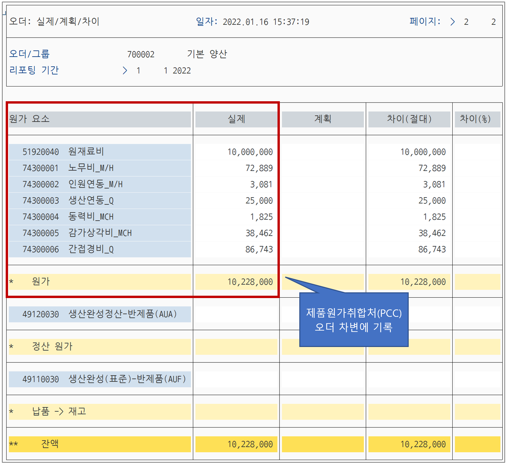Click 차이(절대) value 86,743
506x464 pixels.
click(432, 249)
